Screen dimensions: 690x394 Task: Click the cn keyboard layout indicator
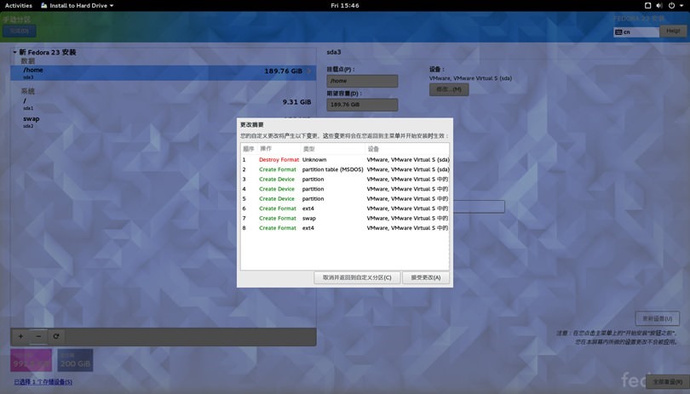point(635,31)
